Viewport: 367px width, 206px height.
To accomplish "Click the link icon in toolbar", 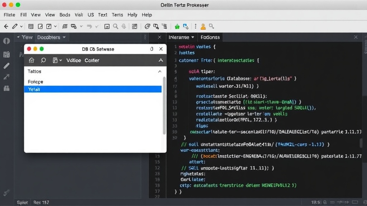I will [147, 26].
